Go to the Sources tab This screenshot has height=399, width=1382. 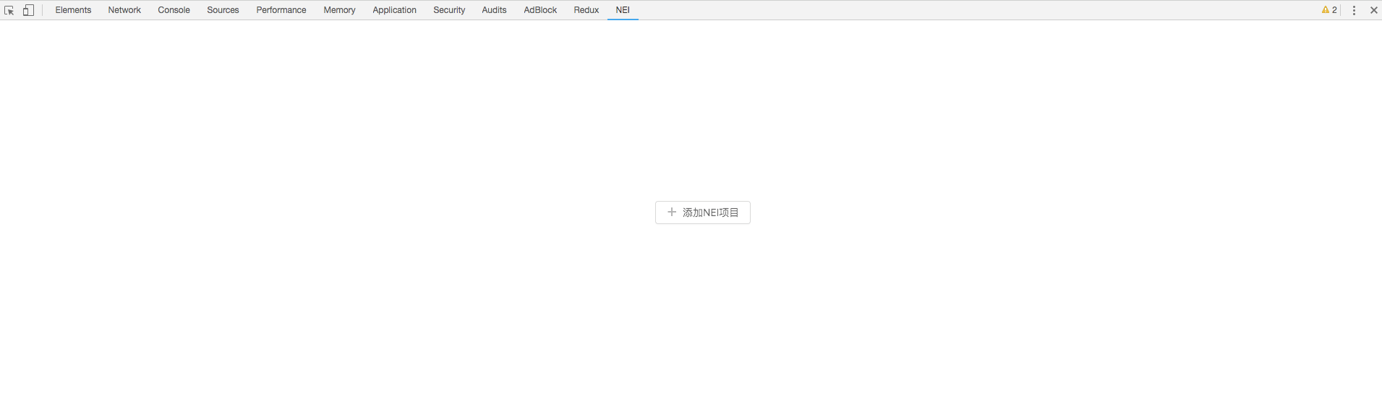(x=223, y=10)
